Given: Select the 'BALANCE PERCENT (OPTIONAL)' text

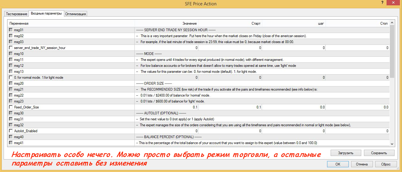Looking at the screenshot, I should (169, 137).
